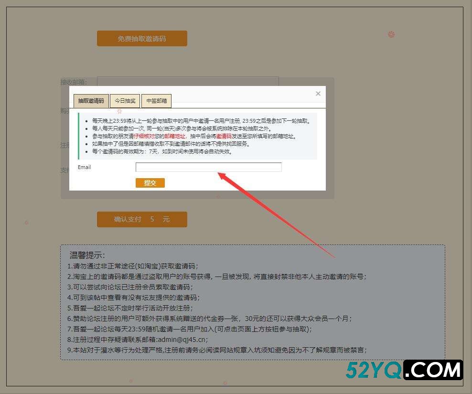
Task: Switch to the 中签邮箱 tab
Action: click(x=158, y=100)
